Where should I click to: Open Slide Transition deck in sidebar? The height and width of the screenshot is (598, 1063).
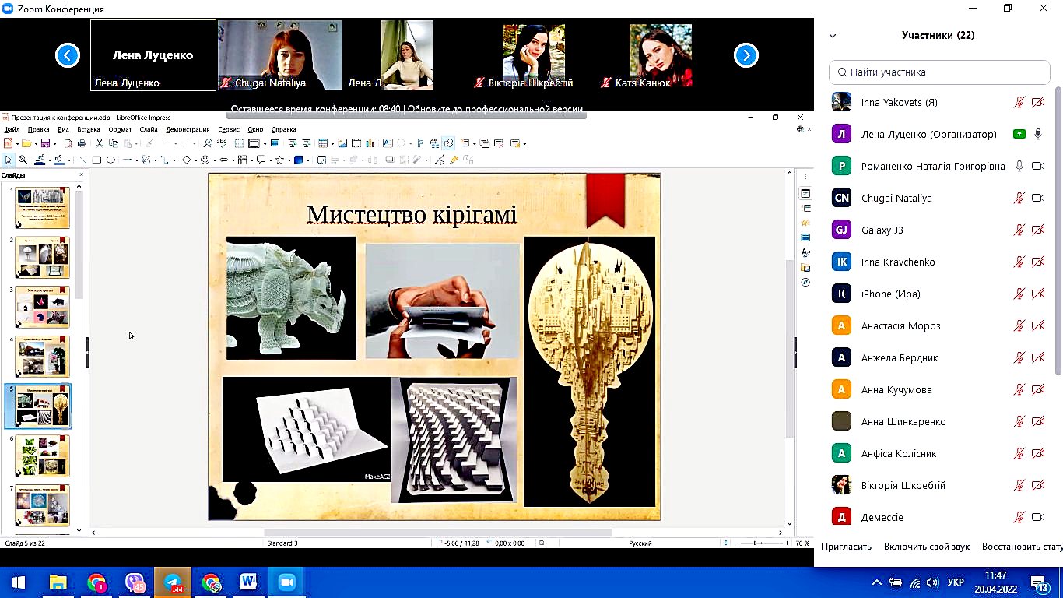point(805,208)
